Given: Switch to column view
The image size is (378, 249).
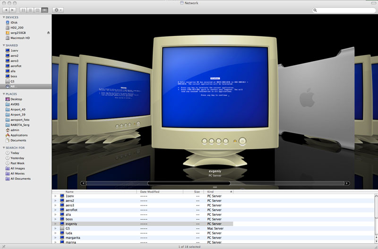Looking at the screenshot, I should (37, 10).
